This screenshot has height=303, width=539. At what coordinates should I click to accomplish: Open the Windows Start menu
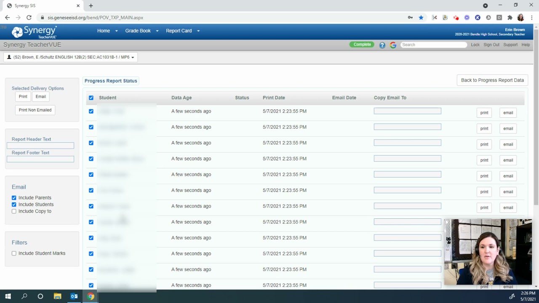pyautogui.click(x=8, y=296)
